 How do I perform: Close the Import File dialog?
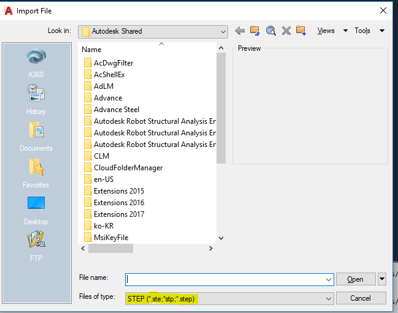click(383, 10)
